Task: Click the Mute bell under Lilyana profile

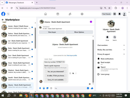Action: pos(107,37)
